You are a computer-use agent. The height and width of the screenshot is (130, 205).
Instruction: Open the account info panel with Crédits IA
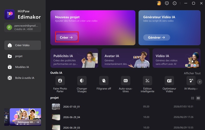(23, 27)
